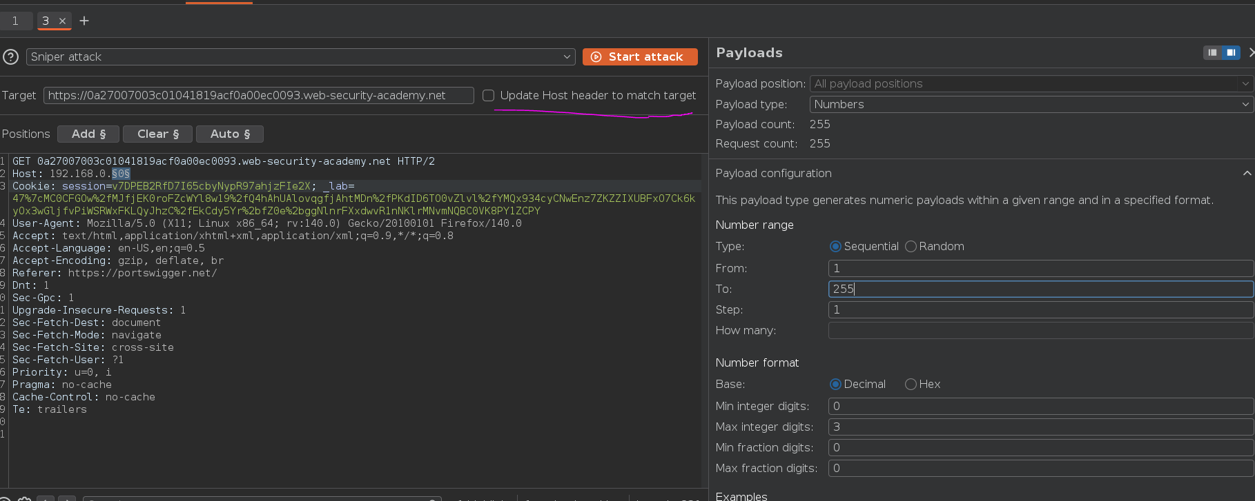Click the User-Agent header line
The image size is (1255, 501).
coord(267,223)
